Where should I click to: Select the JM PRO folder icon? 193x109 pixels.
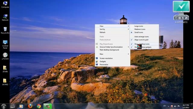pos(5,82)
